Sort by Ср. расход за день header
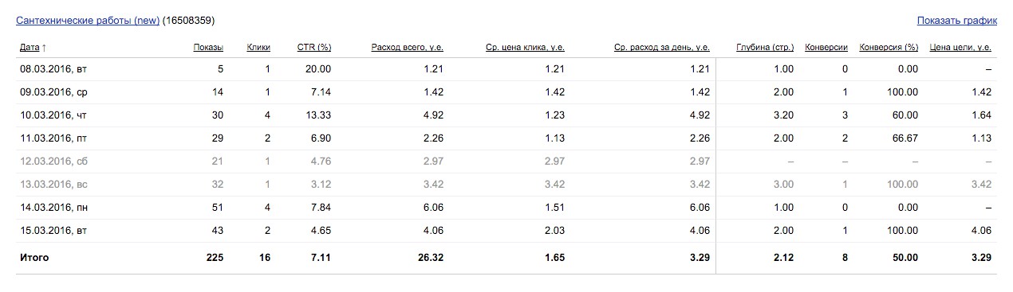Viewport: 1013px width, 292px height. (x=662, y=48)
